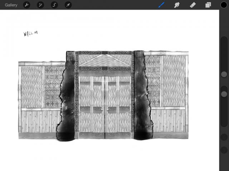Select the Brush tool
The height and width of the screenshot is (171, 229).
point(162,5)
